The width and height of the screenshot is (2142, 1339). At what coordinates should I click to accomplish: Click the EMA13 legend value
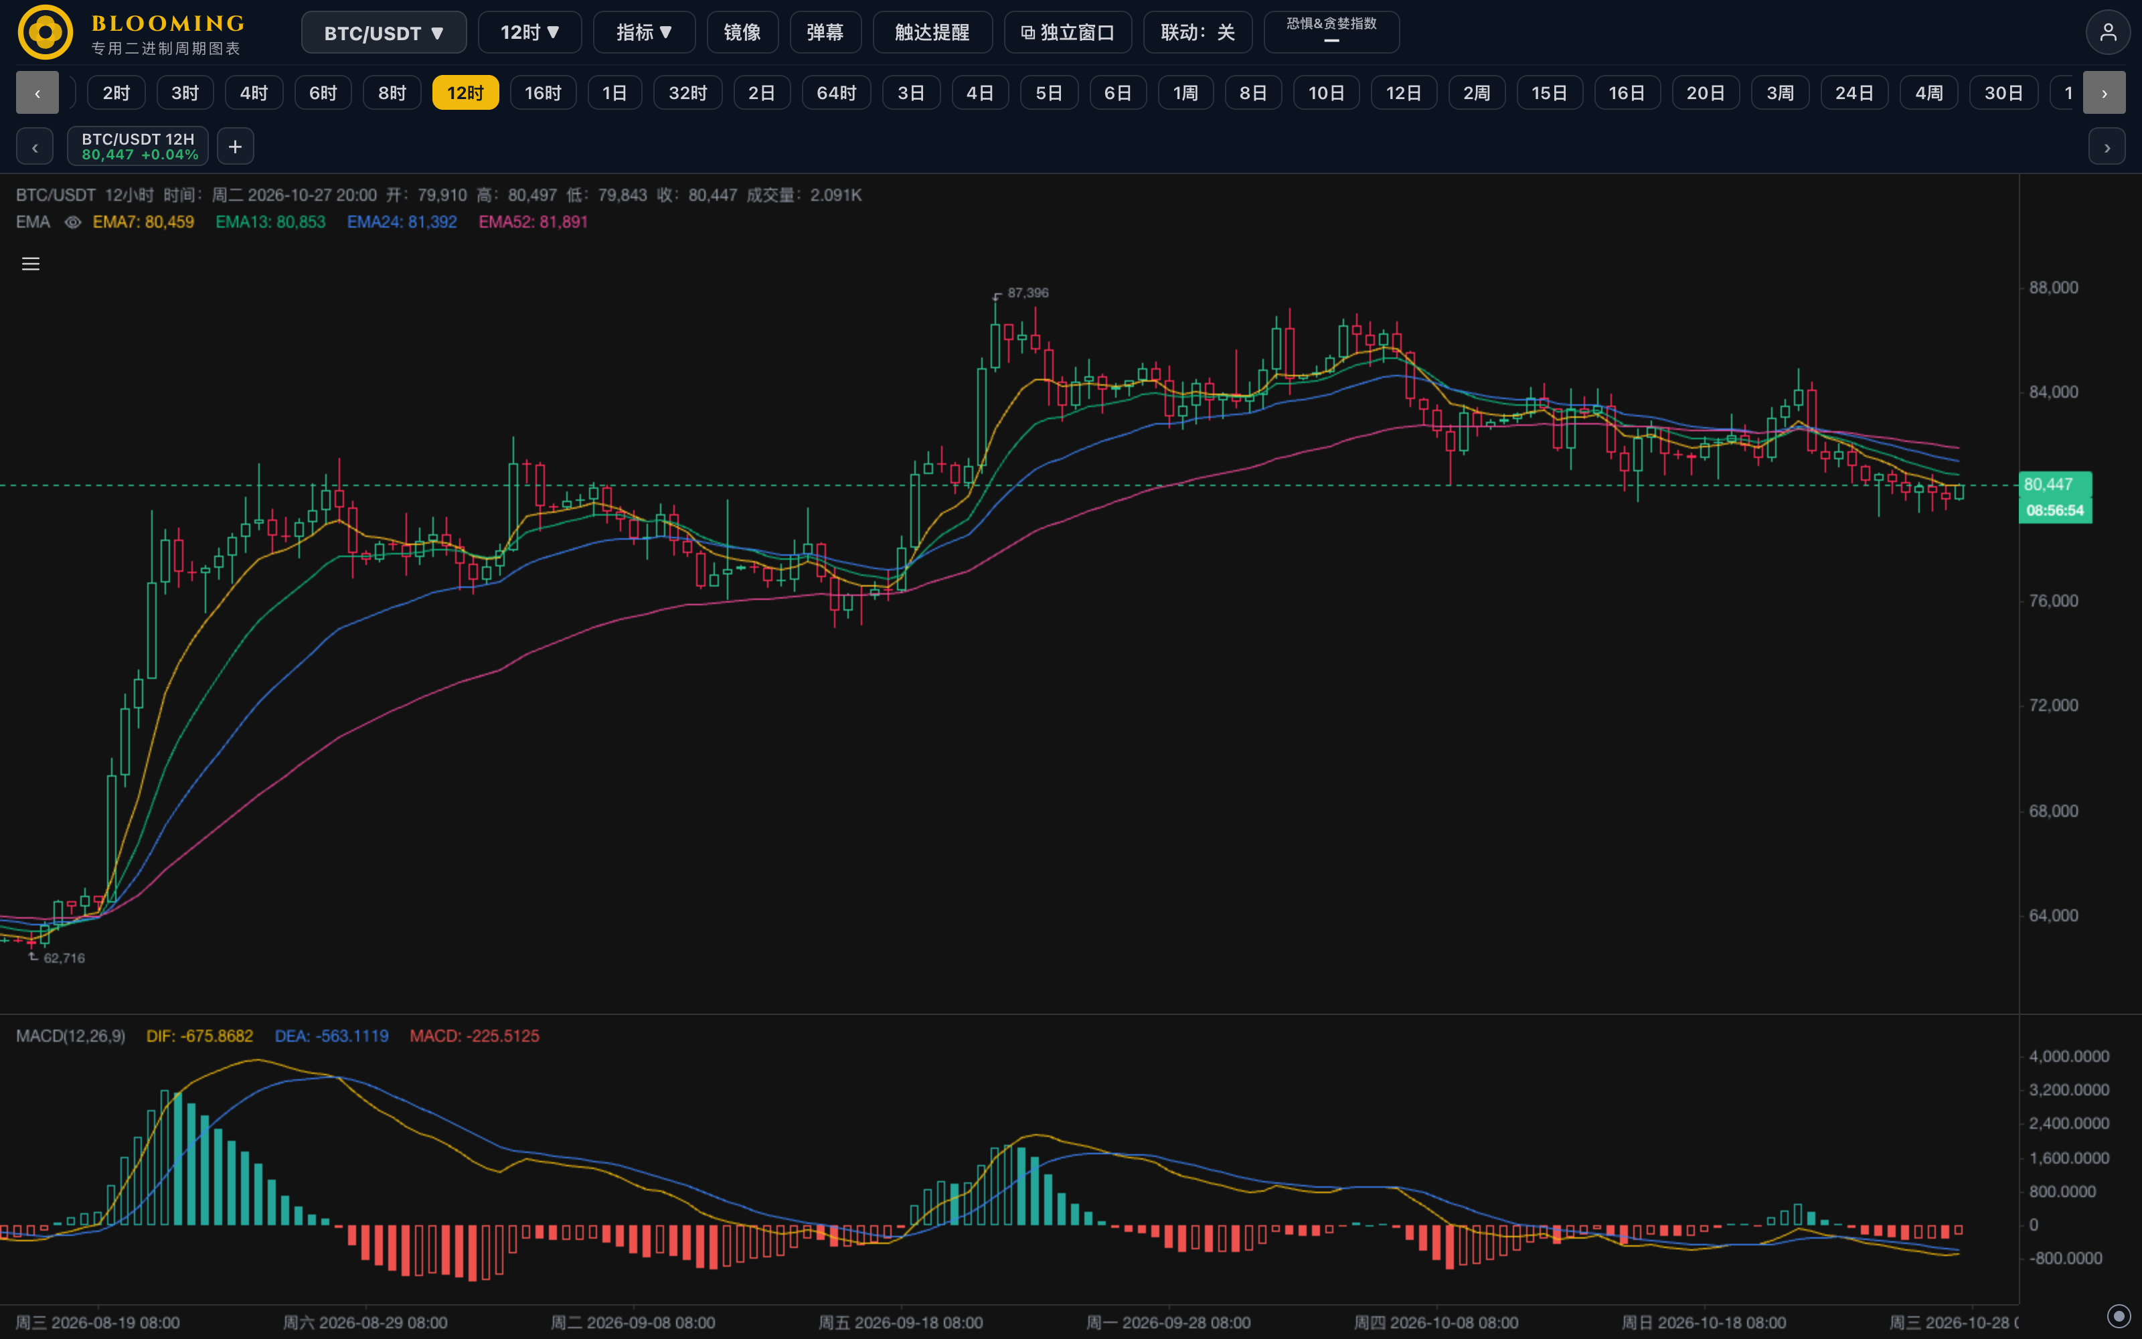point(271,222)
